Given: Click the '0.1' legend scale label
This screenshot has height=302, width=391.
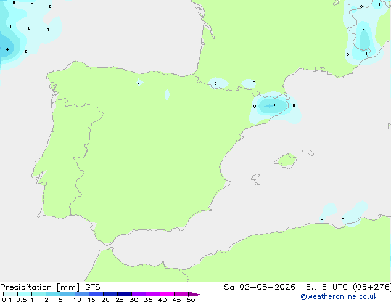Looking at the screenshot, I should pyautogui.click(x=7, y=300).
